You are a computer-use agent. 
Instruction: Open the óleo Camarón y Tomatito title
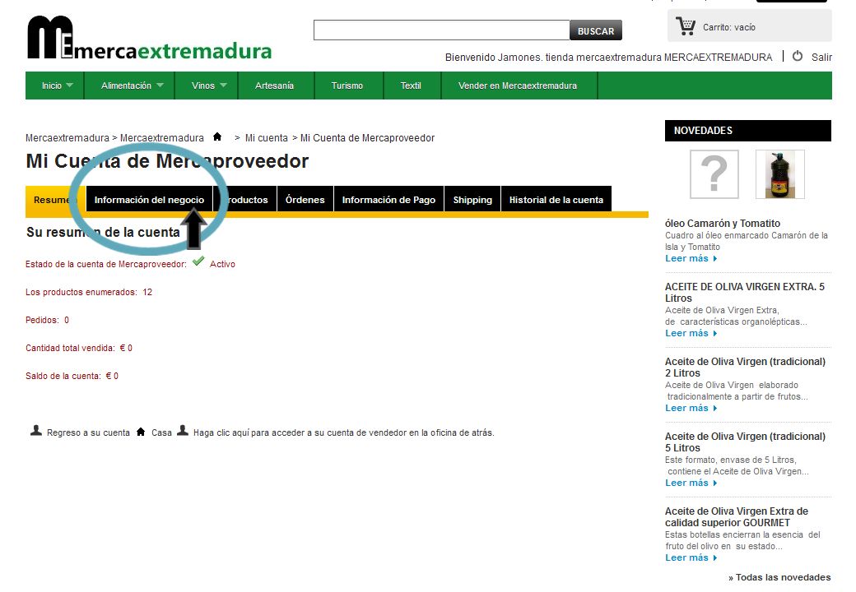723,223
